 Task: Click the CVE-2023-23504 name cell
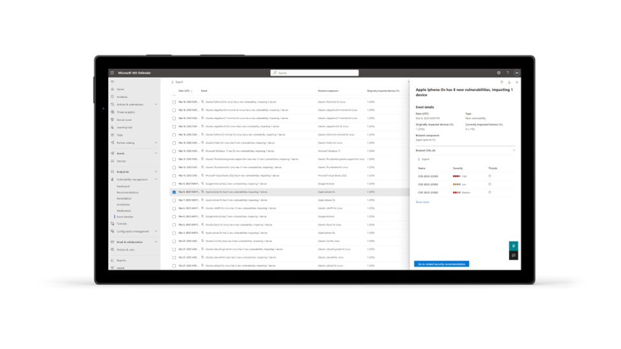tap(428, 176)
